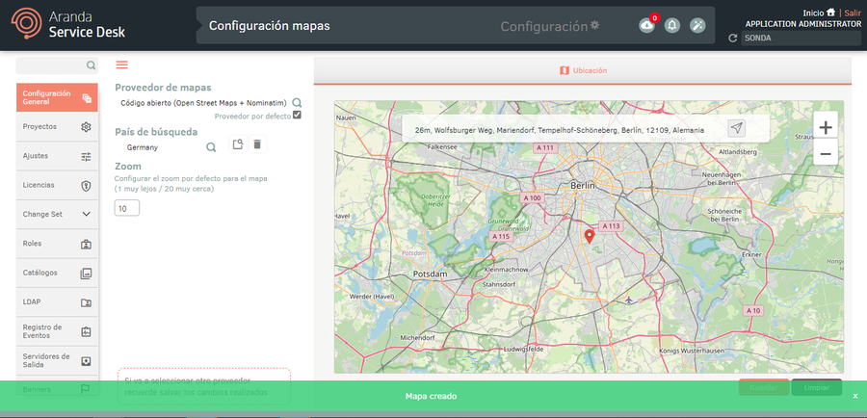The height and width of the screenshot is (418, 867).
Task: Click the airport plane icon on map
Action: [629, 300]
